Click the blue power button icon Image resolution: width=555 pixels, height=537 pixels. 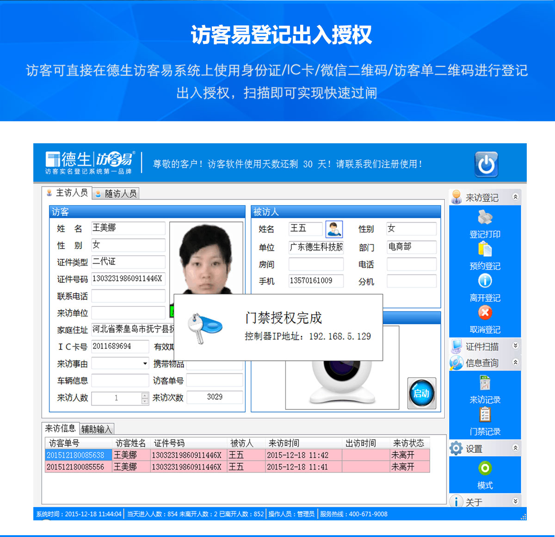(486, 165)
